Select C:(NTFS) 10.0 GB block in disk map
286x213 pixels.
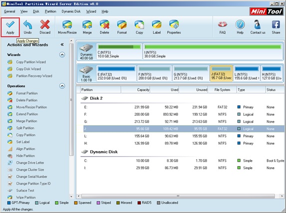[119, 51]
